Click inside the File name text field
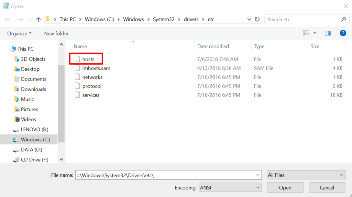 [x=165, y=175]
